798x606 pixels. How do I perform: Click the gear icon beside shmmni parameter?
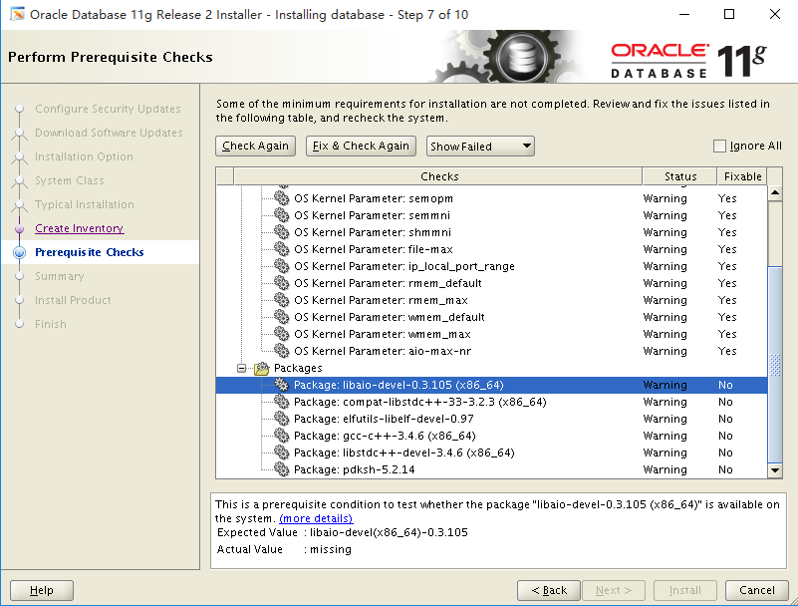(281, 231)
